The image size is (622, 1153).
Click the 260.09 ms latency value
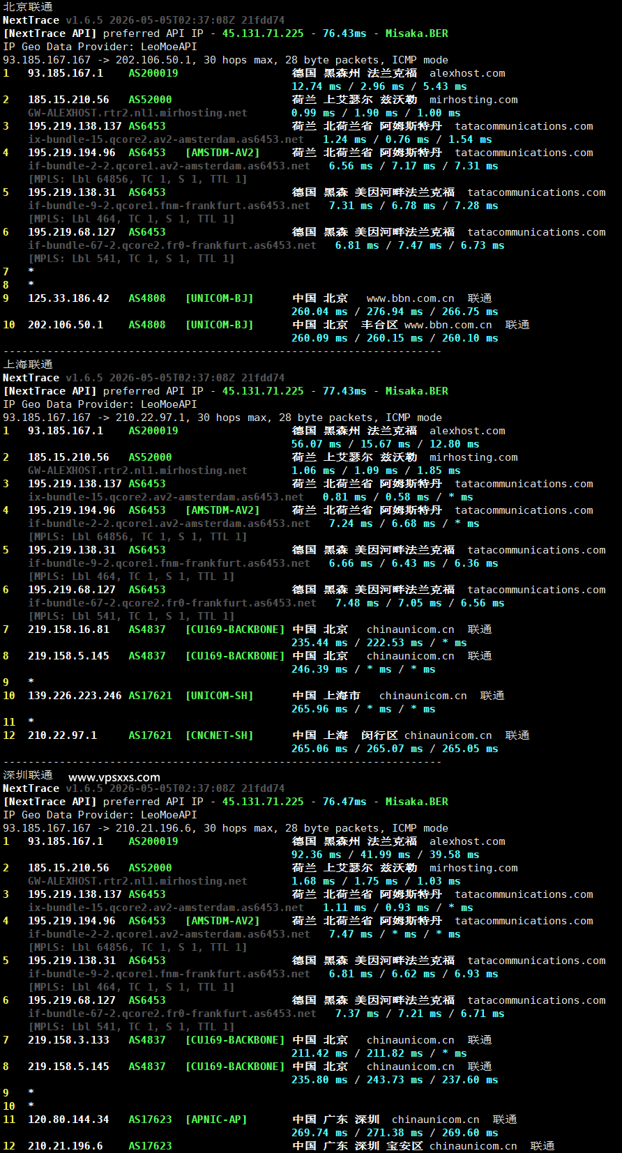319,338
